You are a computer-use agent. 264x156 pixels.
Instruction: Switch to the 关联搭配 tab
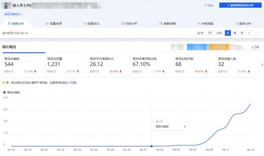205,24
